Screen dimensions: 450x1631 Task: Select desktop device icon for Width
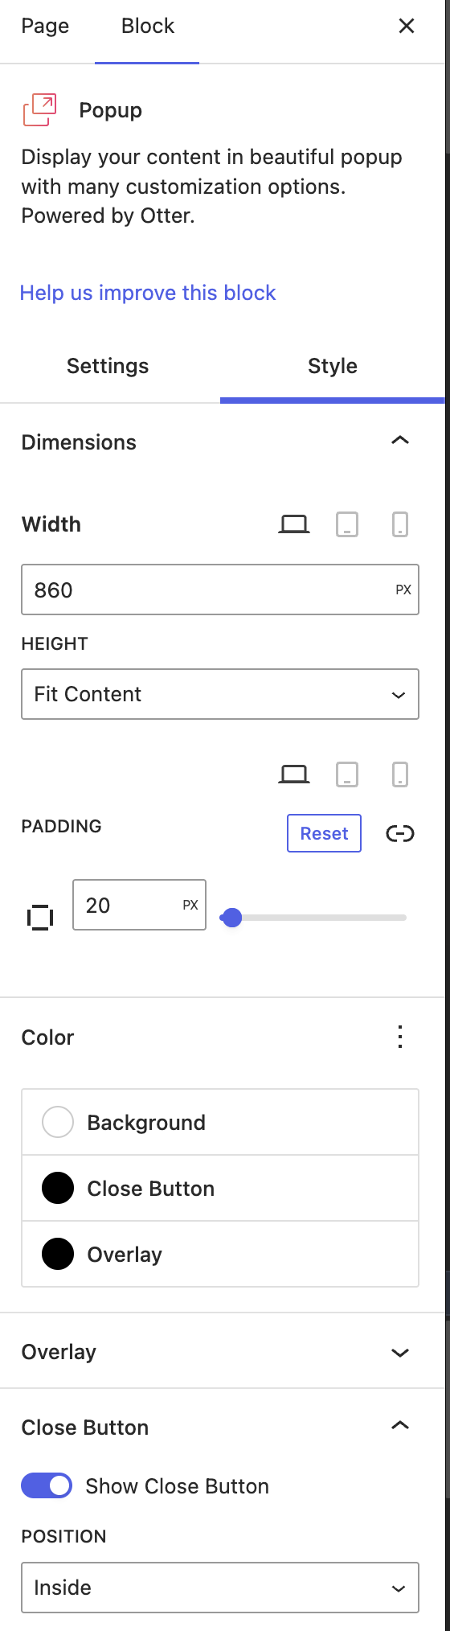294,524
